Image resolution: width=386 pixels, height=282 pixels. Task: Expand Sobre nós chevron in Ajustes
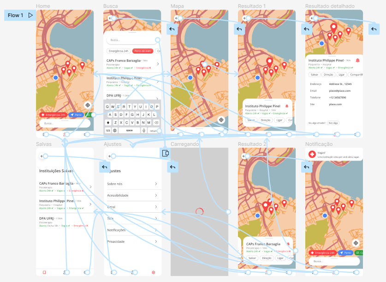(156, 184)
